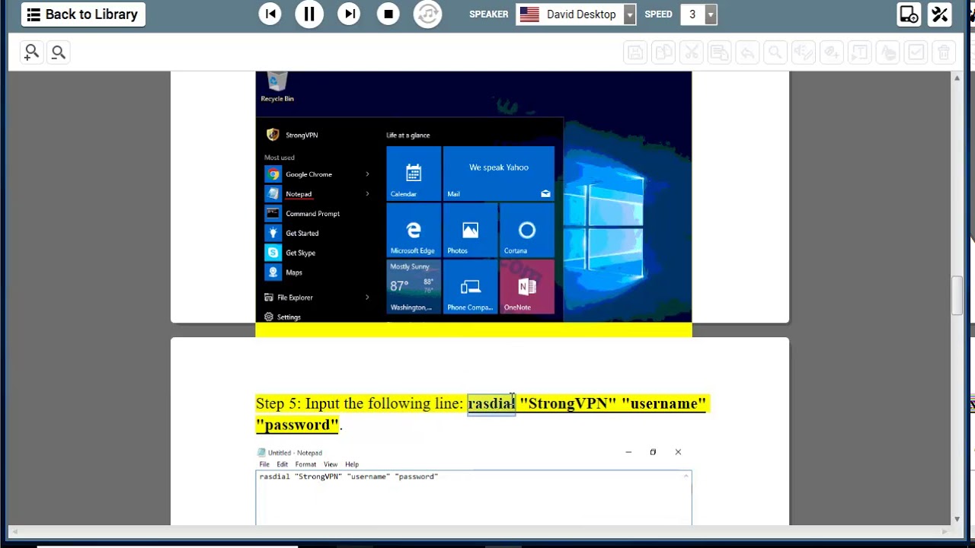This screenshot has width=975, height=548.
Task: Skip to the previous sentence
Action: [270, 14]
